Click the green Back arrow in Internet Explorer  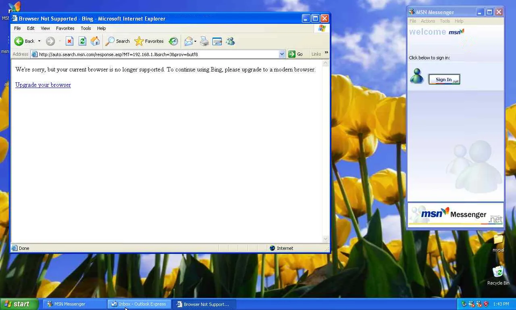click(19, 41)
